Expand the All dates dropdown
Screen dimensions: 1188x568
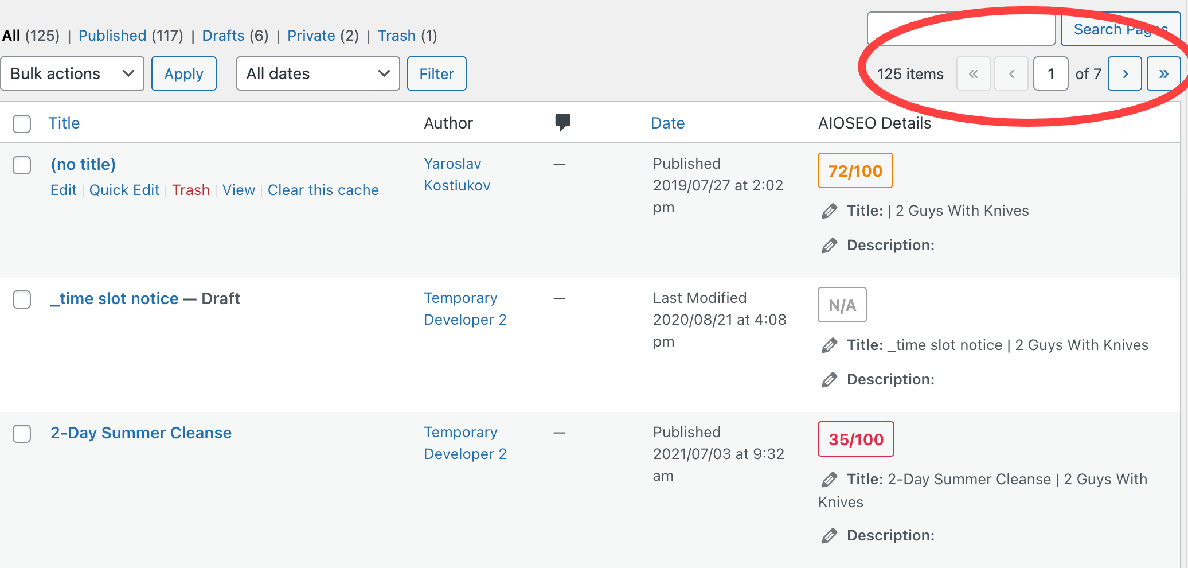pos(318,73)
